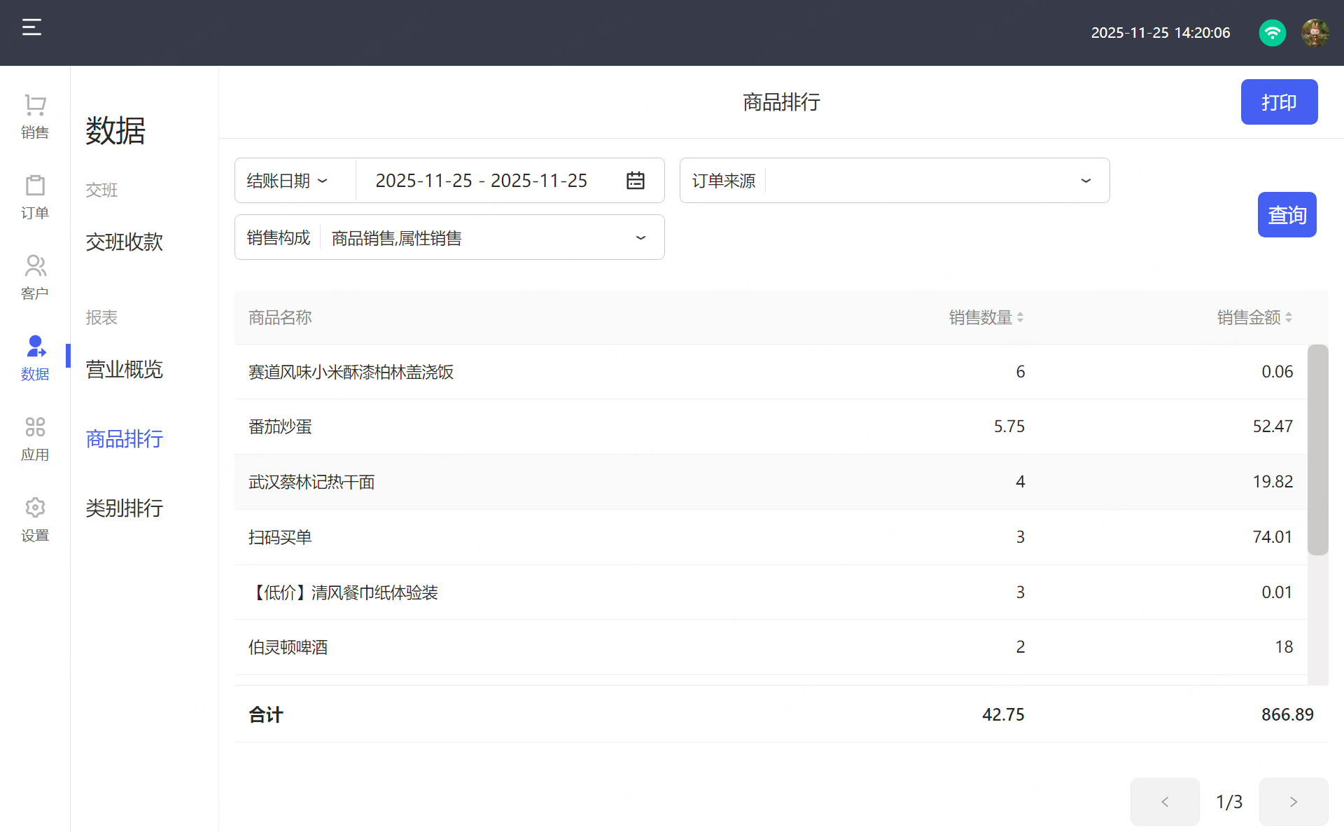Screen dimensions: 1344x832
Task: Open the hamburger menu icon
Action: (31, 27)
